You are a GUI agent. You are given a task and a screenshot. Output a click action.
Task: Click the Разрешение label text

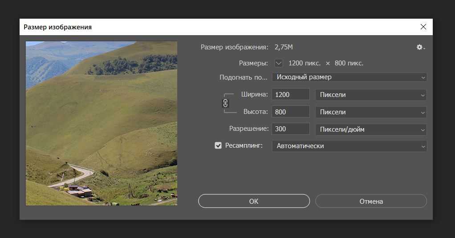pos(249,129)
